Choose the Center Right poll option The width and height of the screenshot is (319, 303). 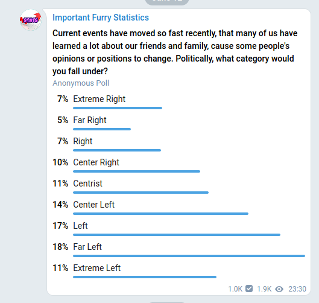click(x=179, y=165)
